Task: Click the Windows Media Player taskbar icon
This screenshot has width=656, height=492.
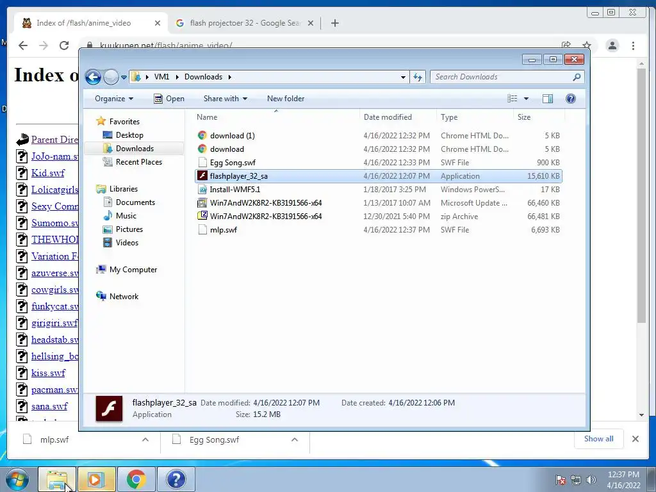Action: coord(96,479)
